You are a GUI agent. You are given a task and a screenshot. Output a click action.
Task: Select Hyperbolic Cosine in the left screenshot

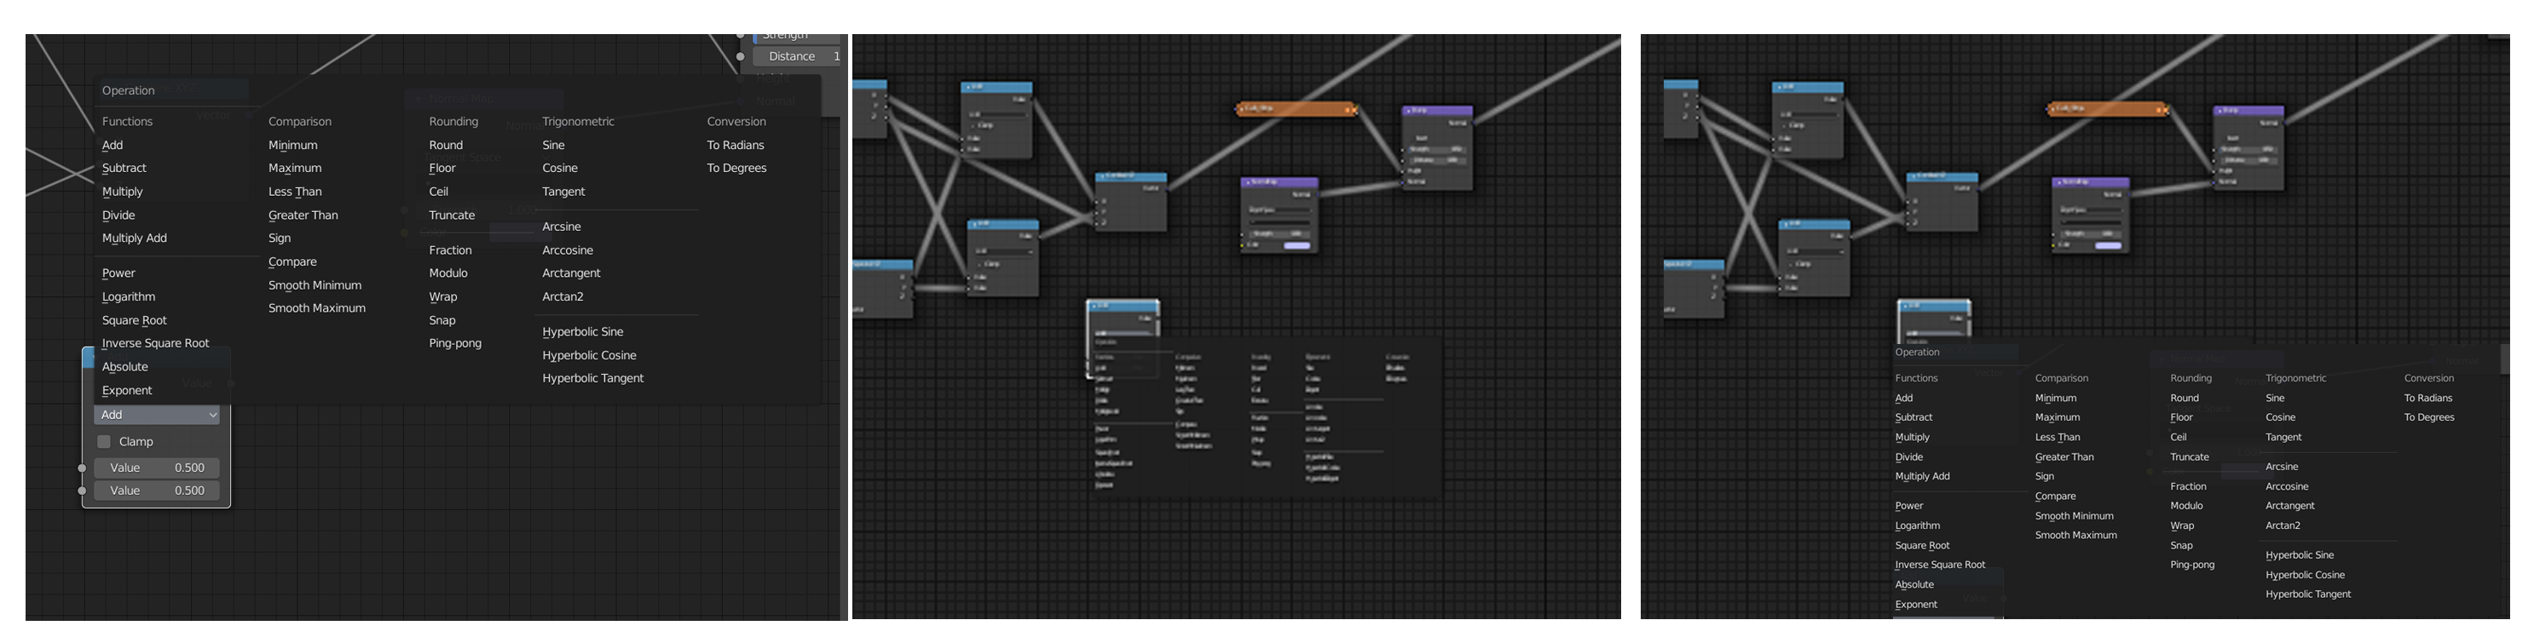point(589,356)
